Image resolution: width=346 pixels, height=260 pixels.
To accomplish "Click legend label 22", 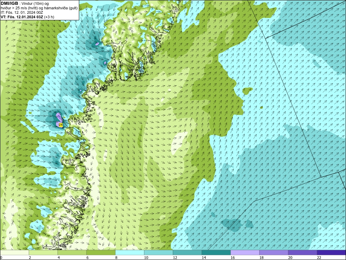I will (319, 258).
